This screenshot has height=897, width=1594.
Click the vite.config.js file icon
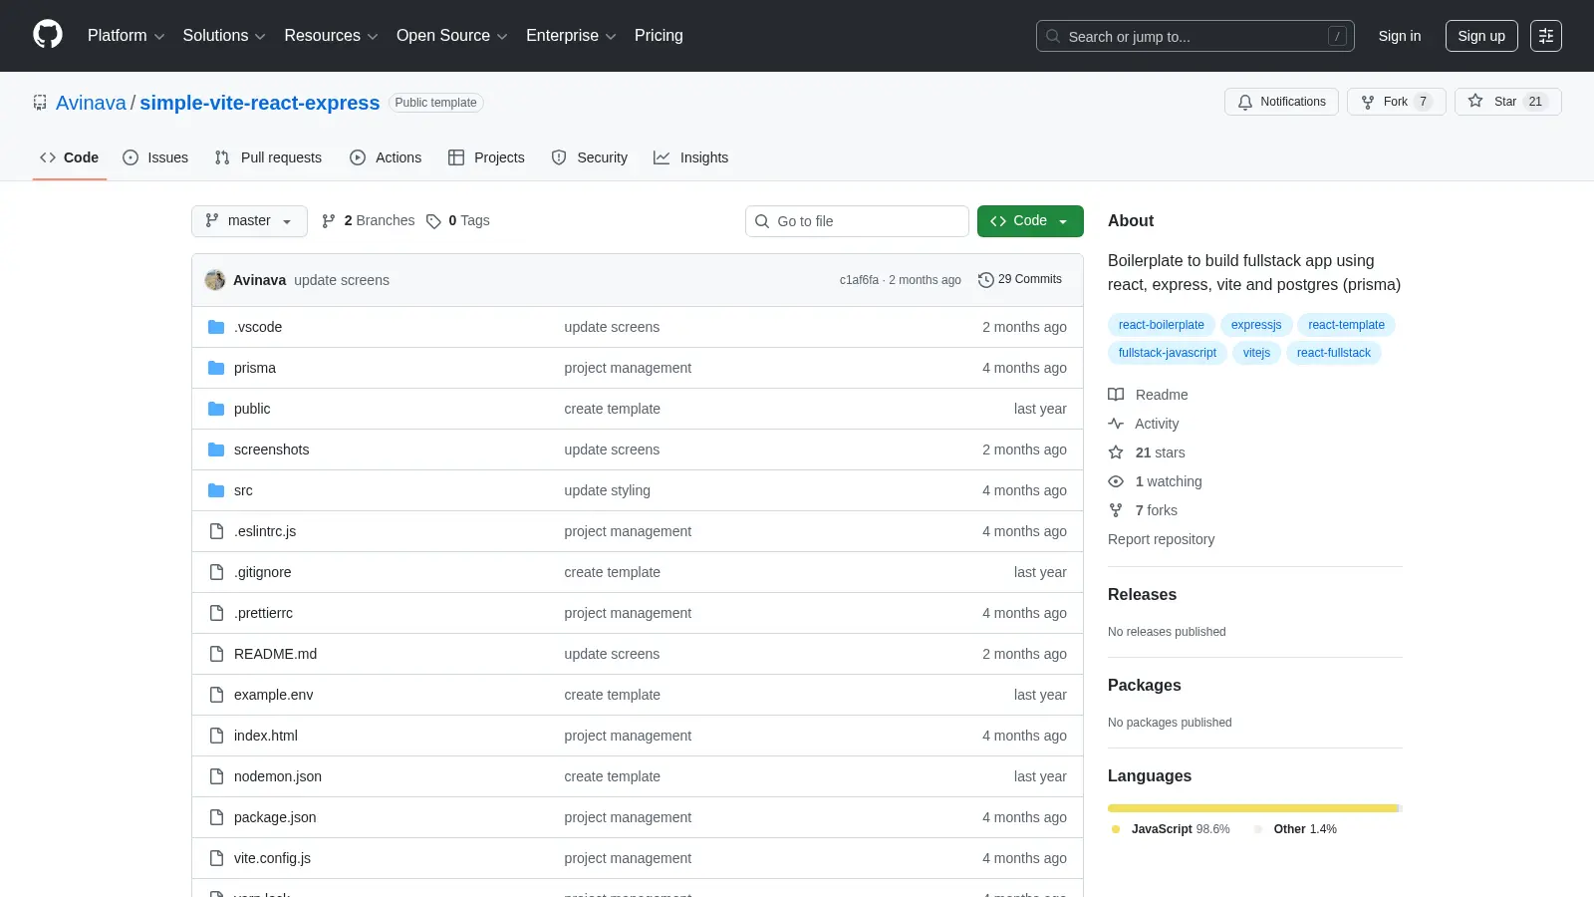click(216, 858)
